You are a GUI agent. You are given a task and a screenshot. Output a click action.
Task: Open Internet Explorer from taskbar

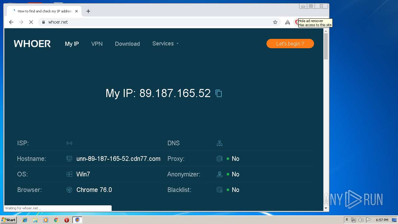tap(25, 220)
